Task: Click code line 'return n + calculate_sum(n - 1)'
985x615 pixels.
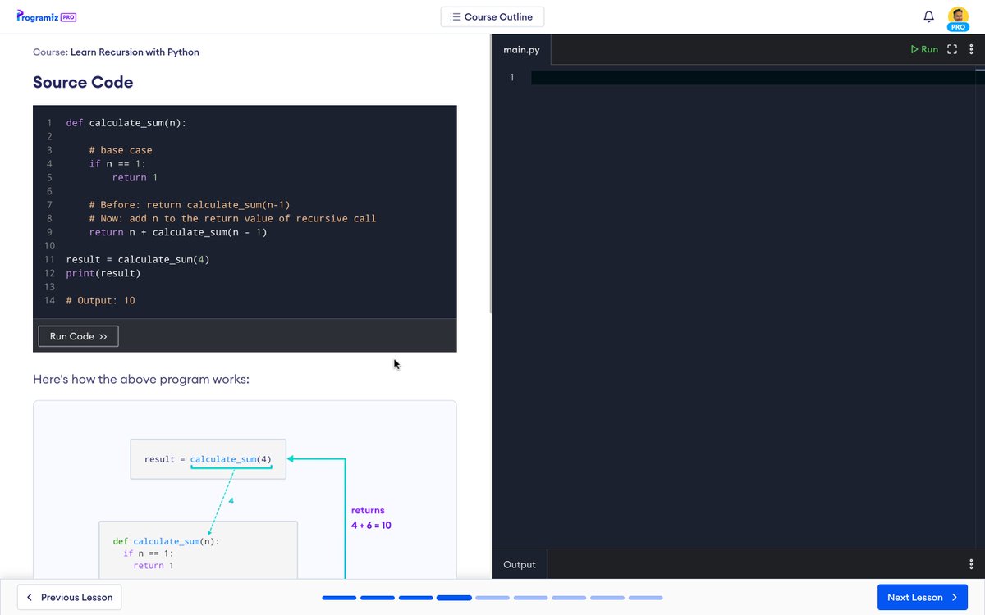Action: pos(178,232)
